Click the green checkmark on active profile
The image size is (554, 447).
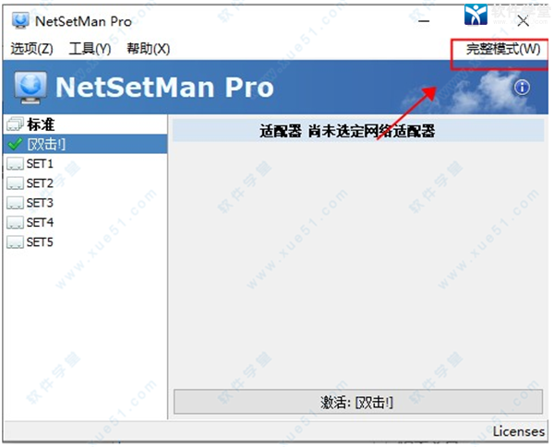click(x=15, y=144)
